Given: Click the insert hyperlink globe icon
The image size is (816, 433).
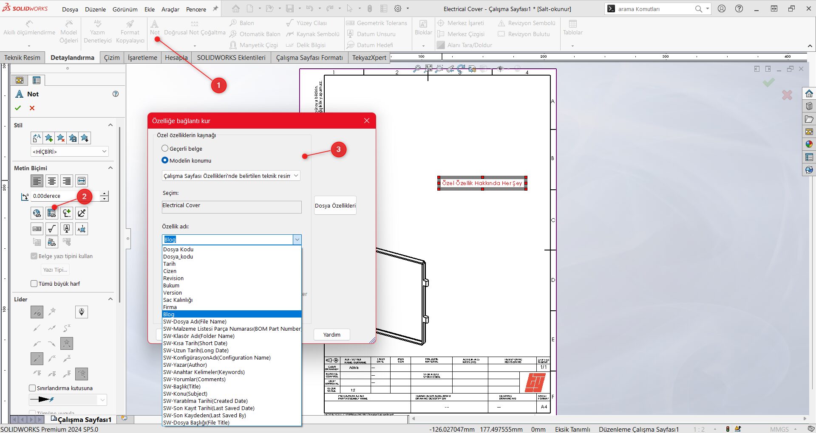Looking at the screenshot, I should coord(37,213).
